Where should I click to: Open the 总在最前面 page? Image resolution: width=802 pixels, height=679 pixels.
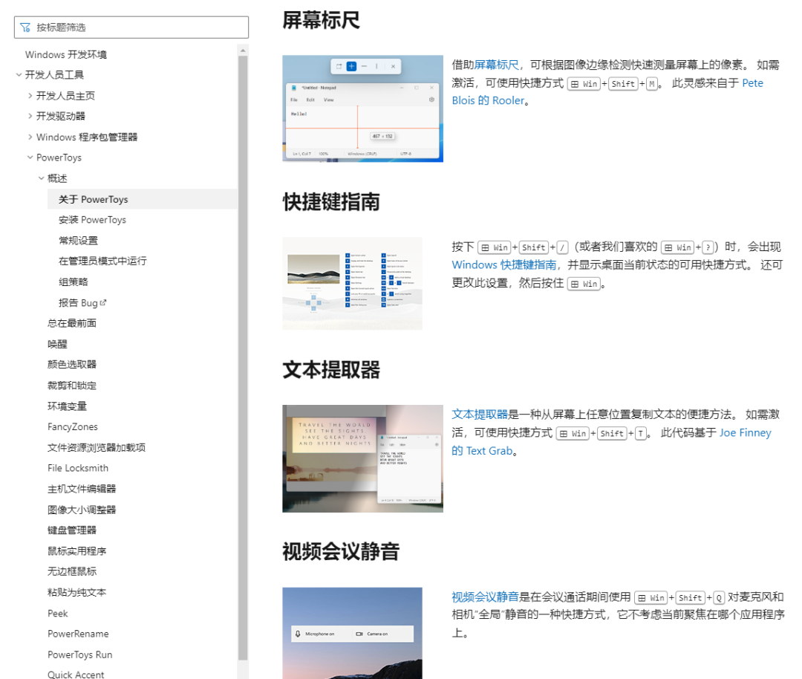[72, 323]
